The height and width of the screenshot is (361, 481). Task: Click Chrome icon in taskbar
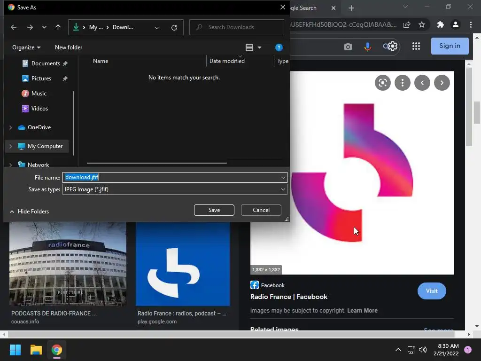coord(56,350)
